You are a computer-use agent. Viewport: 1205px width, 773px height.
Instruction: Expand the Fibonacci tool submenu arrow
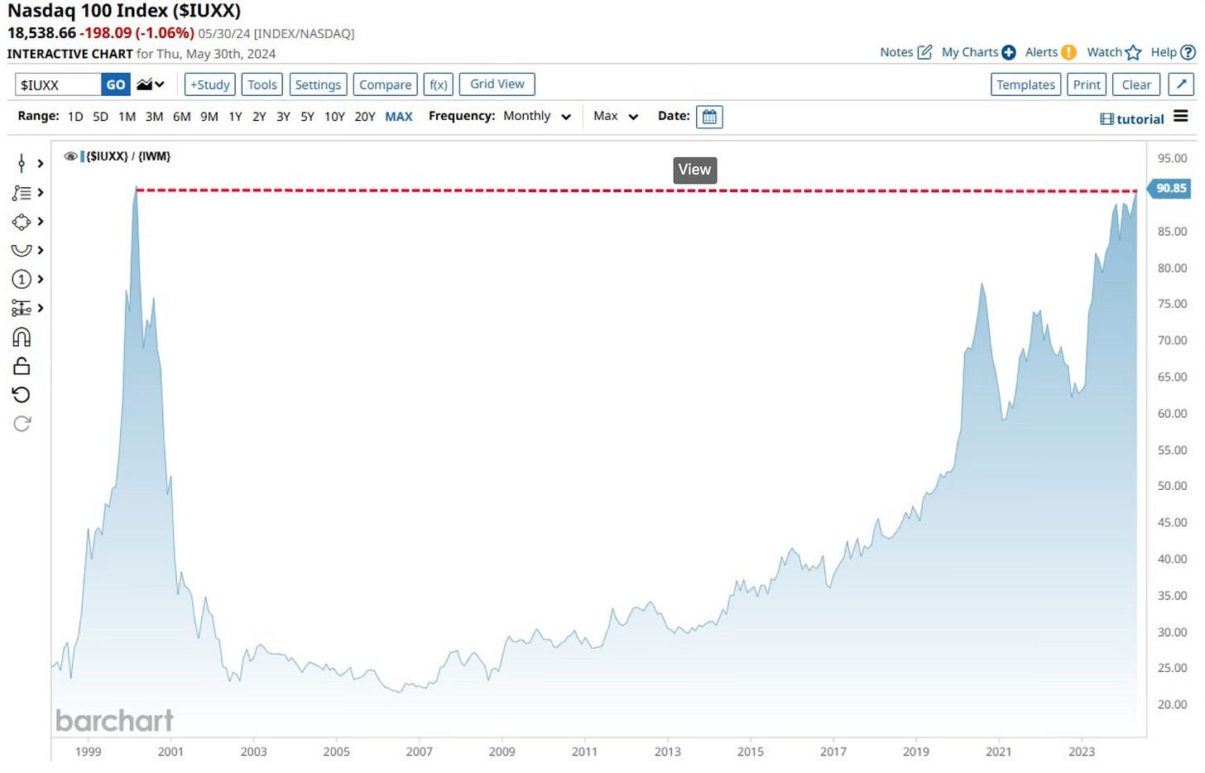40,308
